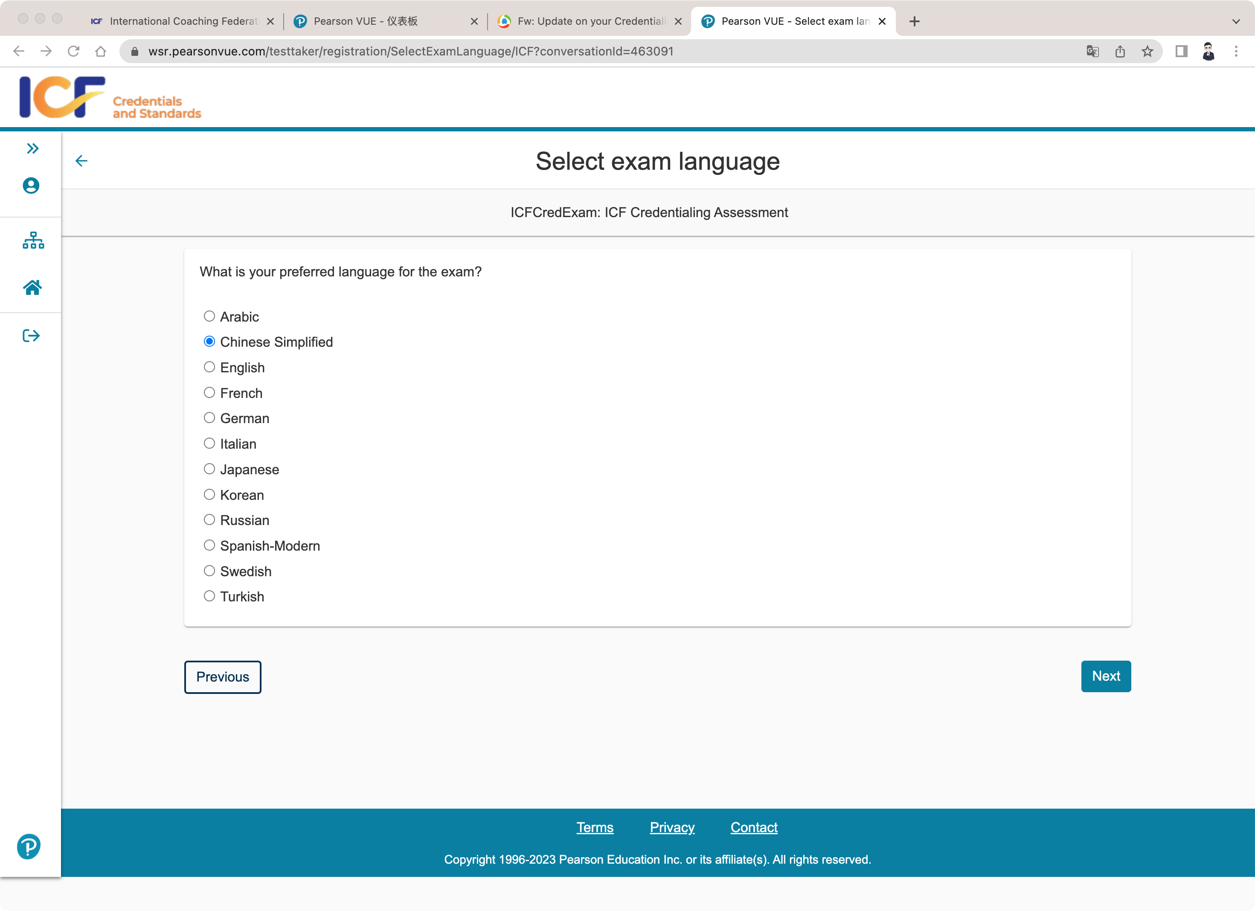Select the Turkish radio option

click(209, 596)
